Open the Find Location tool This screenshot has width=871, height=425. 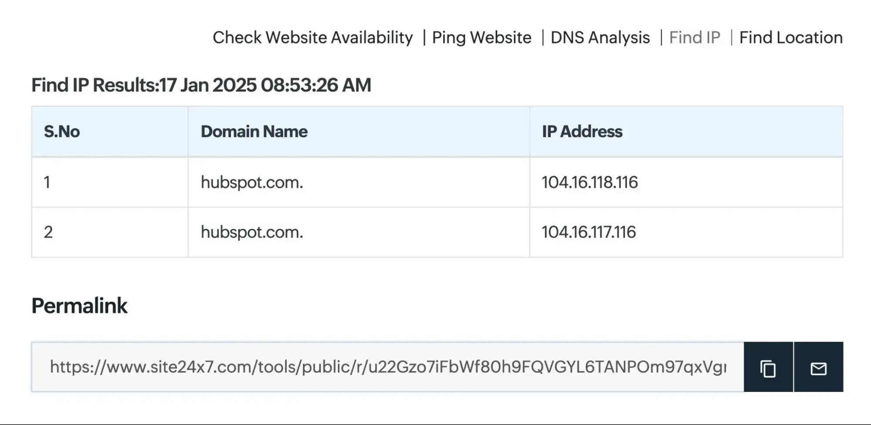791,38
